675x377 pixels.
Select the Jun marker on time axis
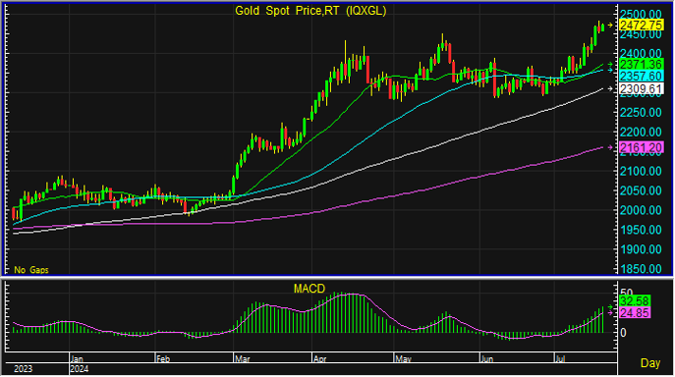point(486,359)
